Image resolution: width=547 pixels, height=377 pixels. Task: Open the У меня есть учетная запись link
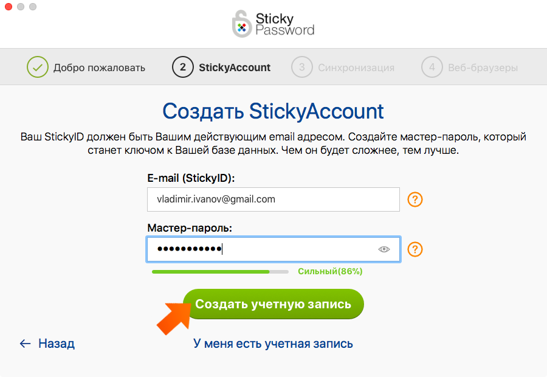click(x=273, y=344)
